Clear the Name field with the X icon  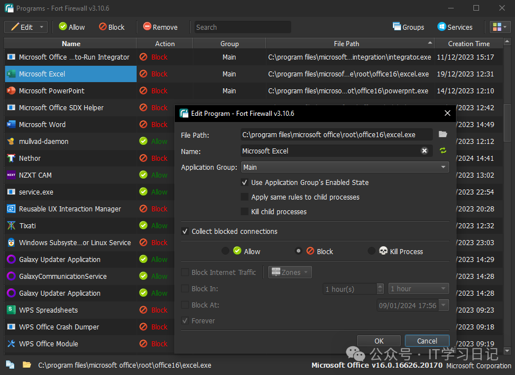[x=424, y=151]
